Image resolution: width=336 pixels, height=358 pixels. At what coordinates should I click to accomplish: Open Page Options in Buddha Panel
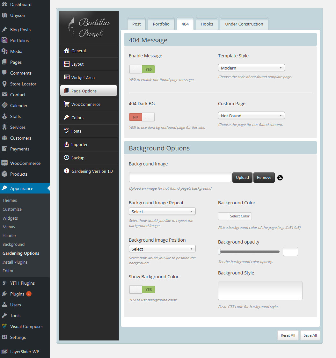pos(89,91)
